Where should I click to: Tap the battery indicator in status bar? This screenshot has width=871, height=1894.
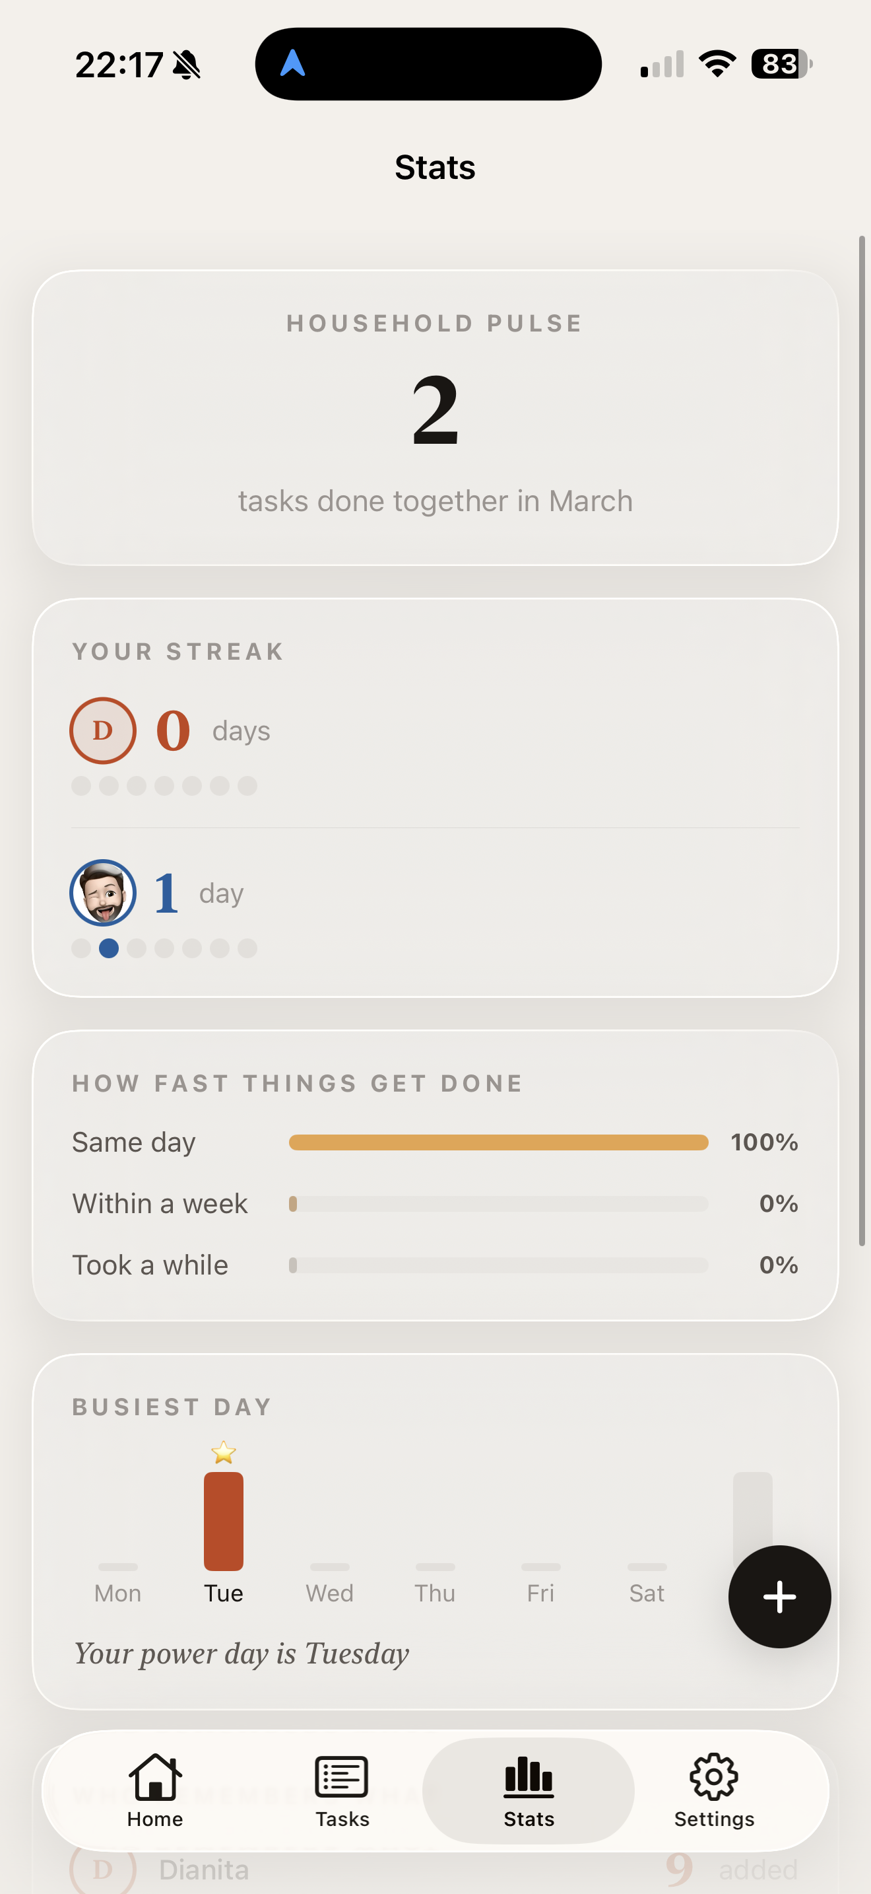pos(781,64)
